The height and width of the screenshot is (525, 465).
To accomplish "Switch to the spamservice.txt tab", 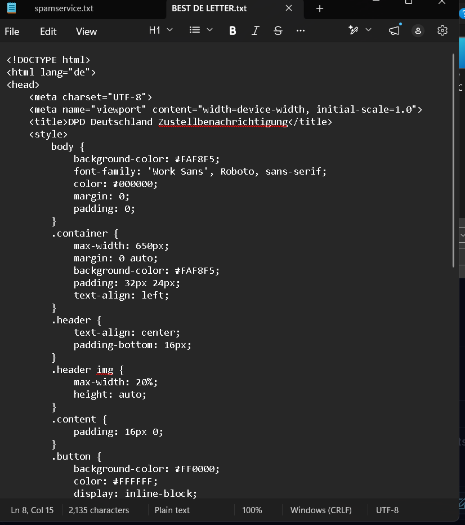I will click(64, 8).
